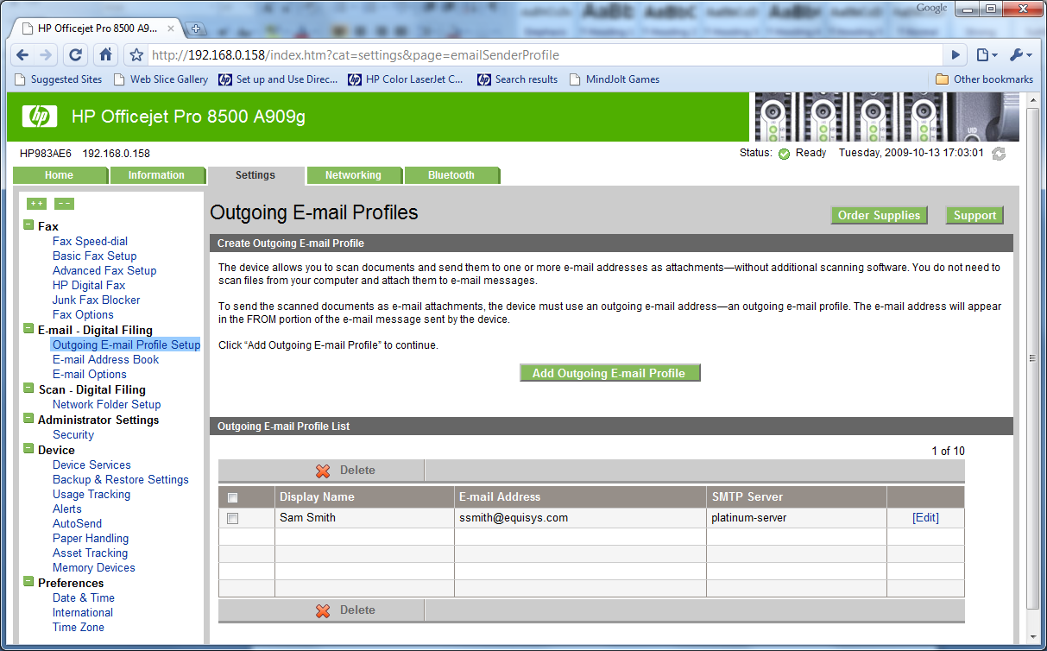Viewport: 1047px width, 651px height.
Task: Open Basic Fax Setup
Action: (94, 256)
